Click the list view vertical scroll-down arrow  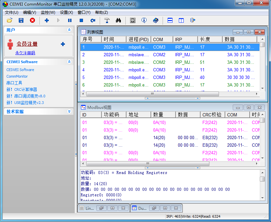[262, 88]
